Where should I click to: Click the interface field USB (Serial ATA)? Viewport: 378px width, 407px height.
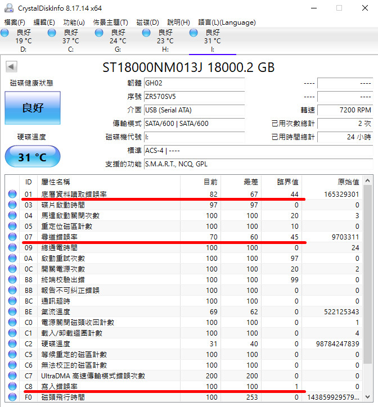click(194, 110)
